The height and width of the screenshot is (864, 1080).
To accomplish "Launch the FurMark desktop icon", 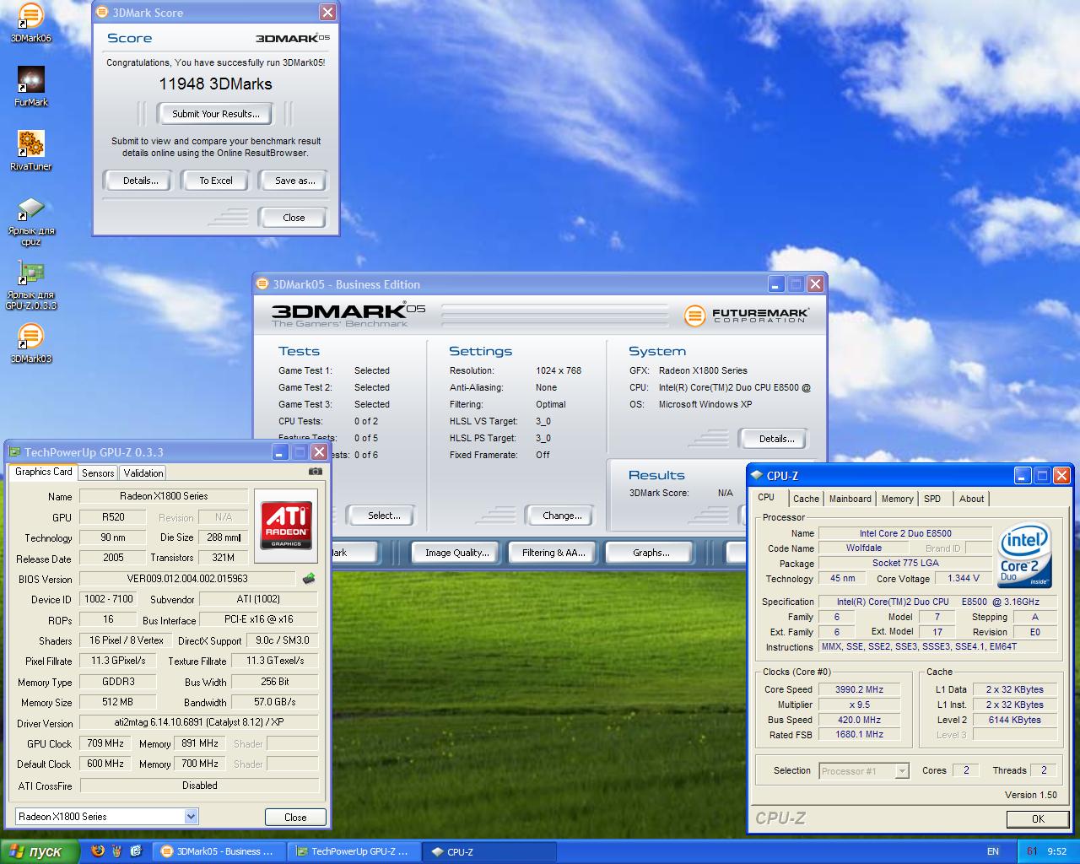I will pos(30,87).
